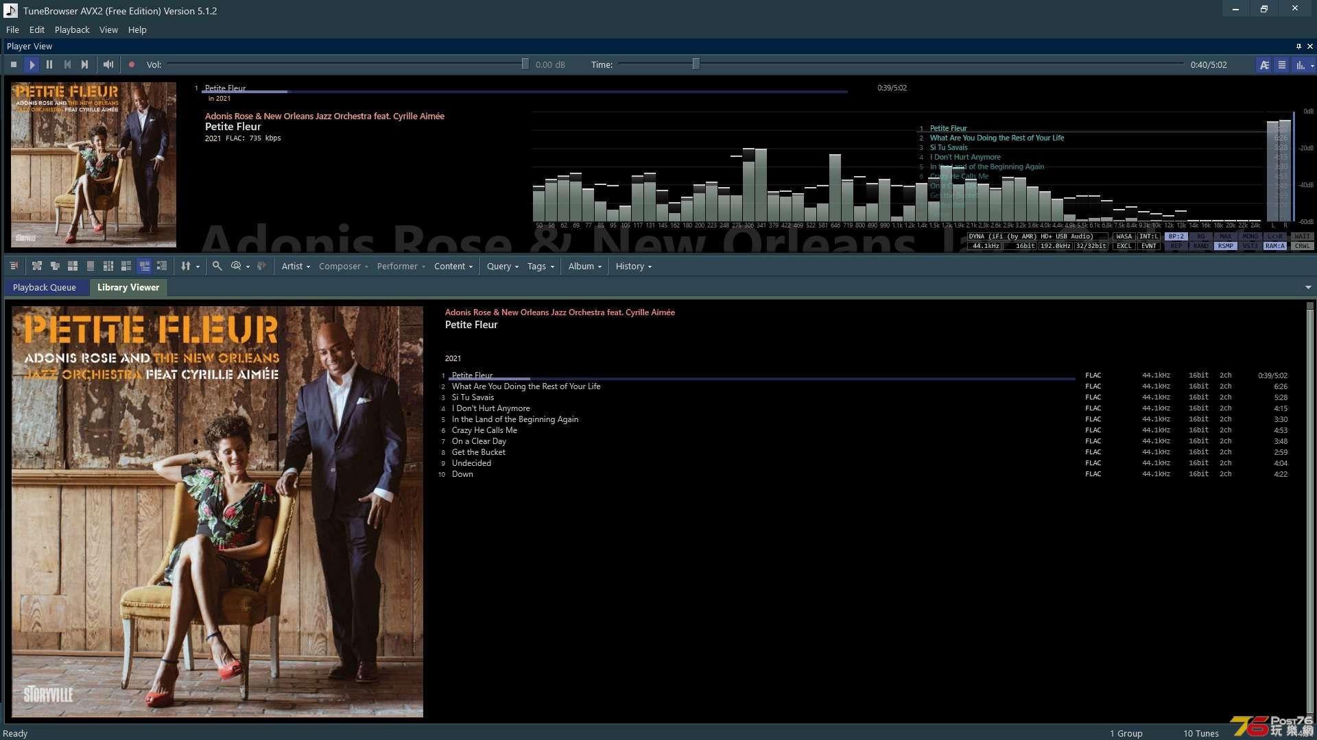Click the spectrum bars icon in Player View
The height and width of the screenshot is (740, 1317).
tap(1300, 65)
